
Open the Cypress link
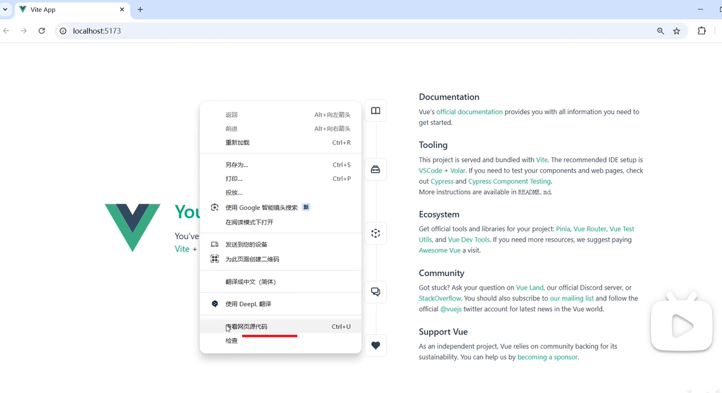(442, 181)
